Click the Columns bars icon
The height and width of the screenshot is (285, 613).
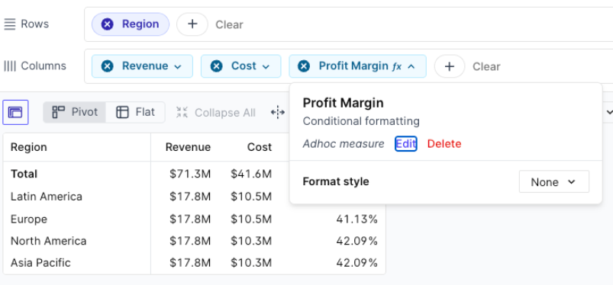click(x=10, y=66)
